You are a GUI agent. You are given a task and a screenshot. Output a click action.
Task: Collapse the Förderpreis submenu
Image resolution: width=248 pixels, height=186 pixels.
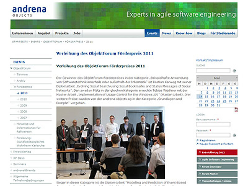coord(15,87)
